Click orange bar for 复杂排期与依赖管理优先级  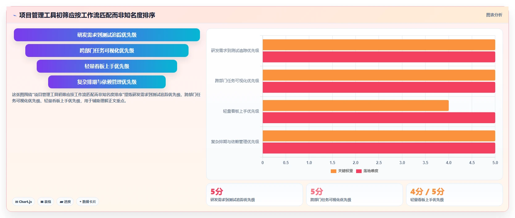tap(379, 136)
